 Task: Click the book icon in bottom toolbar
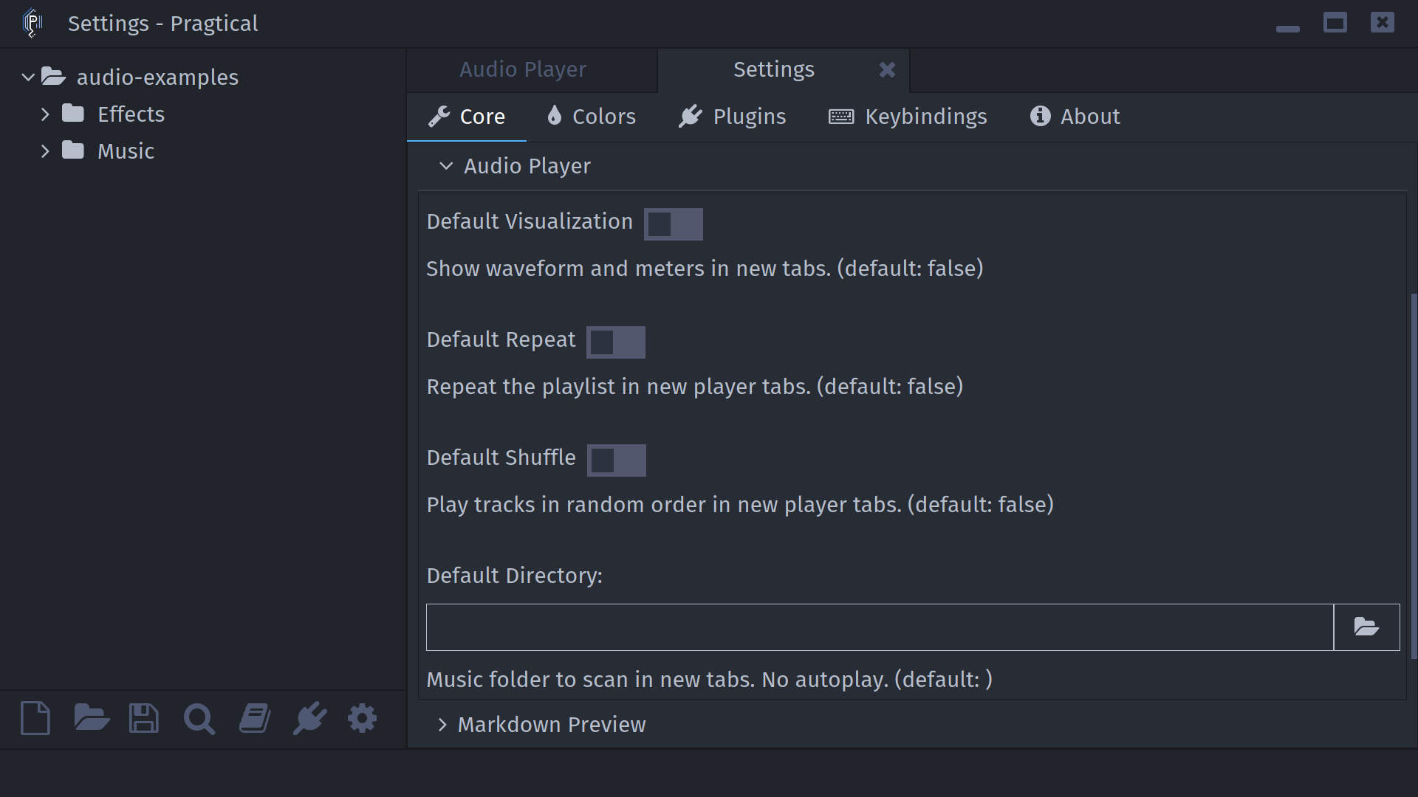click(255, 718)
